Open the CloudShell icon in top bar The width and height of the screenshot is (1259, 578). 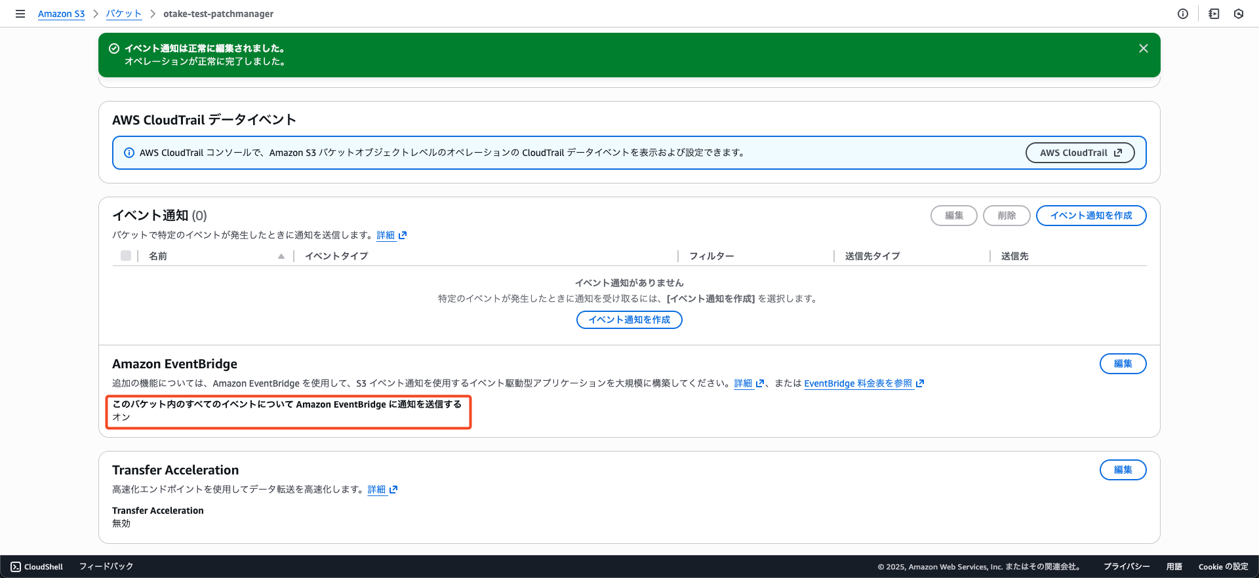click(1214, 14)
